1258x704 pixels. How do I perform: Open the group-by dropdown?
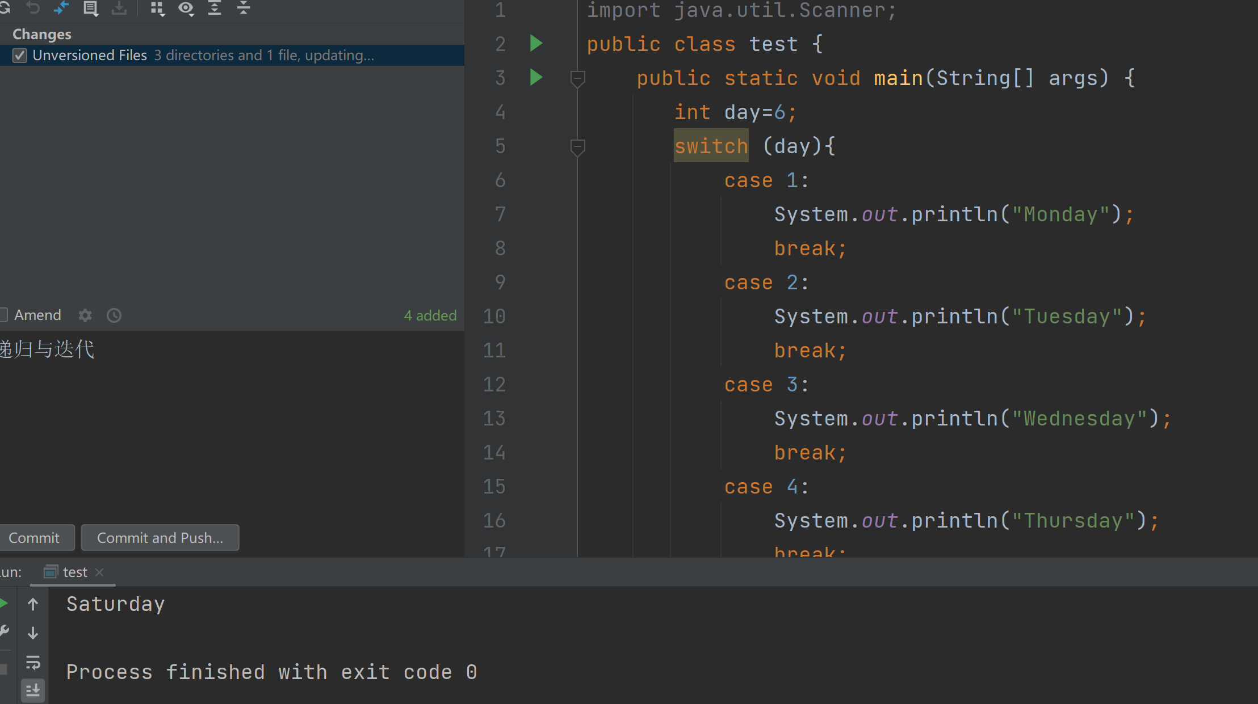158,8
